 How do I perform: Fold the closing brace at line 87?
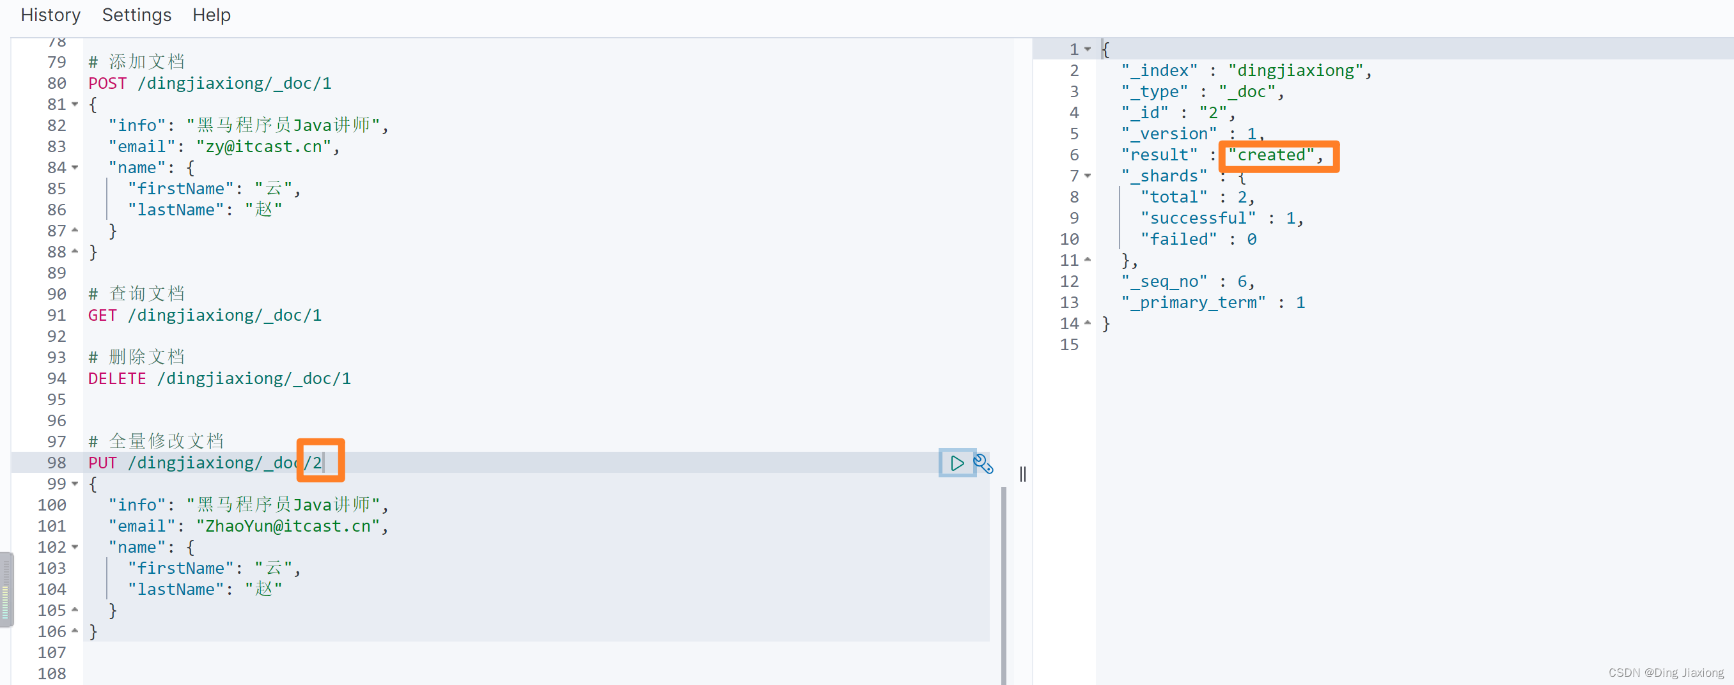point(75,231)
